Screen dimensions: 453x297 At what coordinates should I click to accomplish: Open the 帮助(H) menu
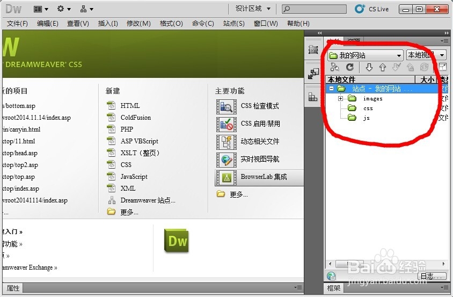pyautogui.click(x=298, y=24)
